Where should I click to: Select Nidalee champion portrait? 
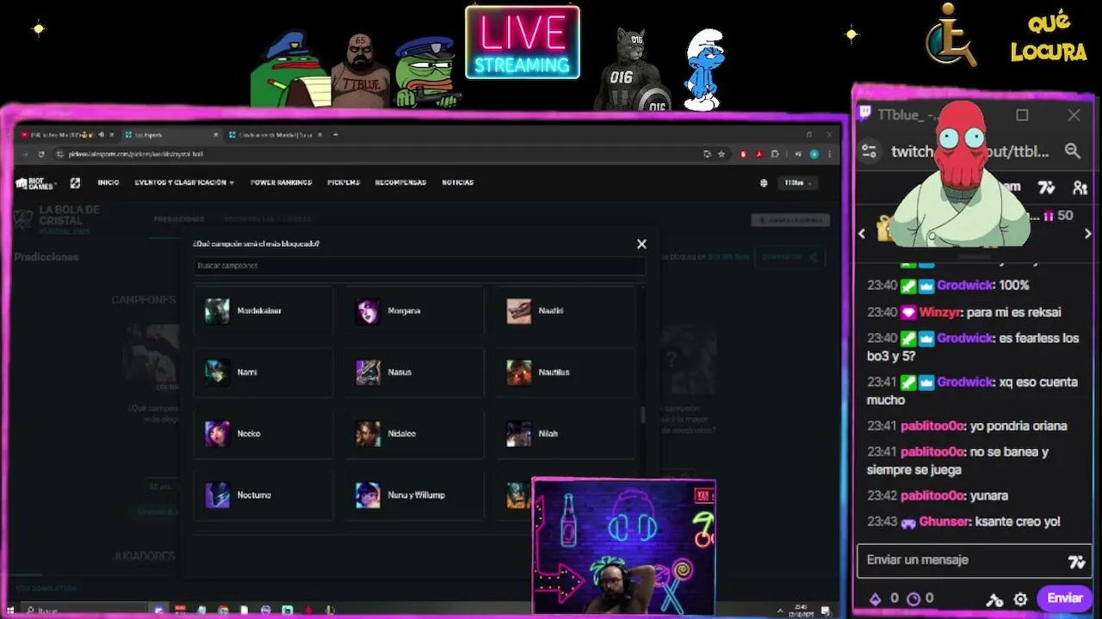pyautogui.click(x=368, y=433)
